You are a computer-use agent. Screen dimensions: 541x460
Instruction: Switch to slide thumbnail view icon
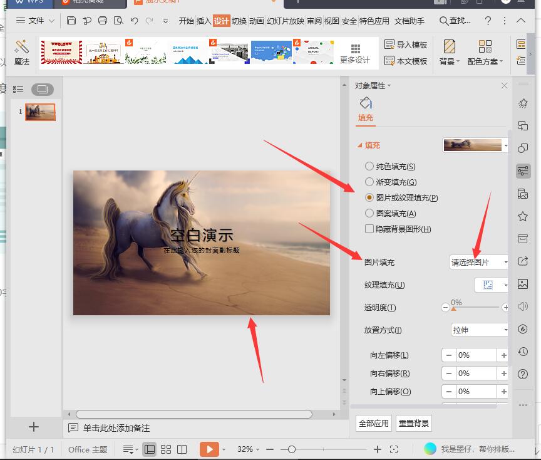(43, 90)
